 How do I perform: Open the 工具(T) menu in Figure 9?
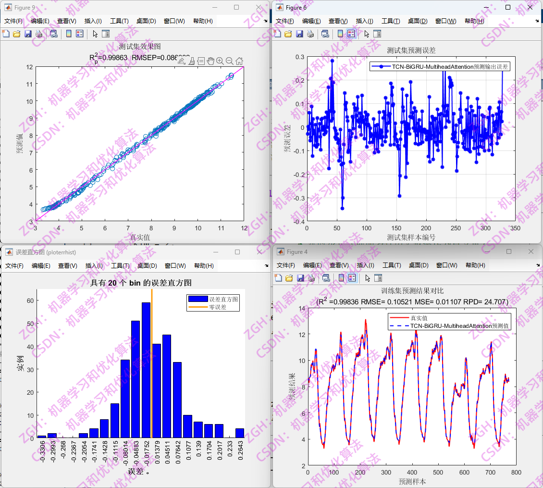pyautogui.click(x=119, y=21)
